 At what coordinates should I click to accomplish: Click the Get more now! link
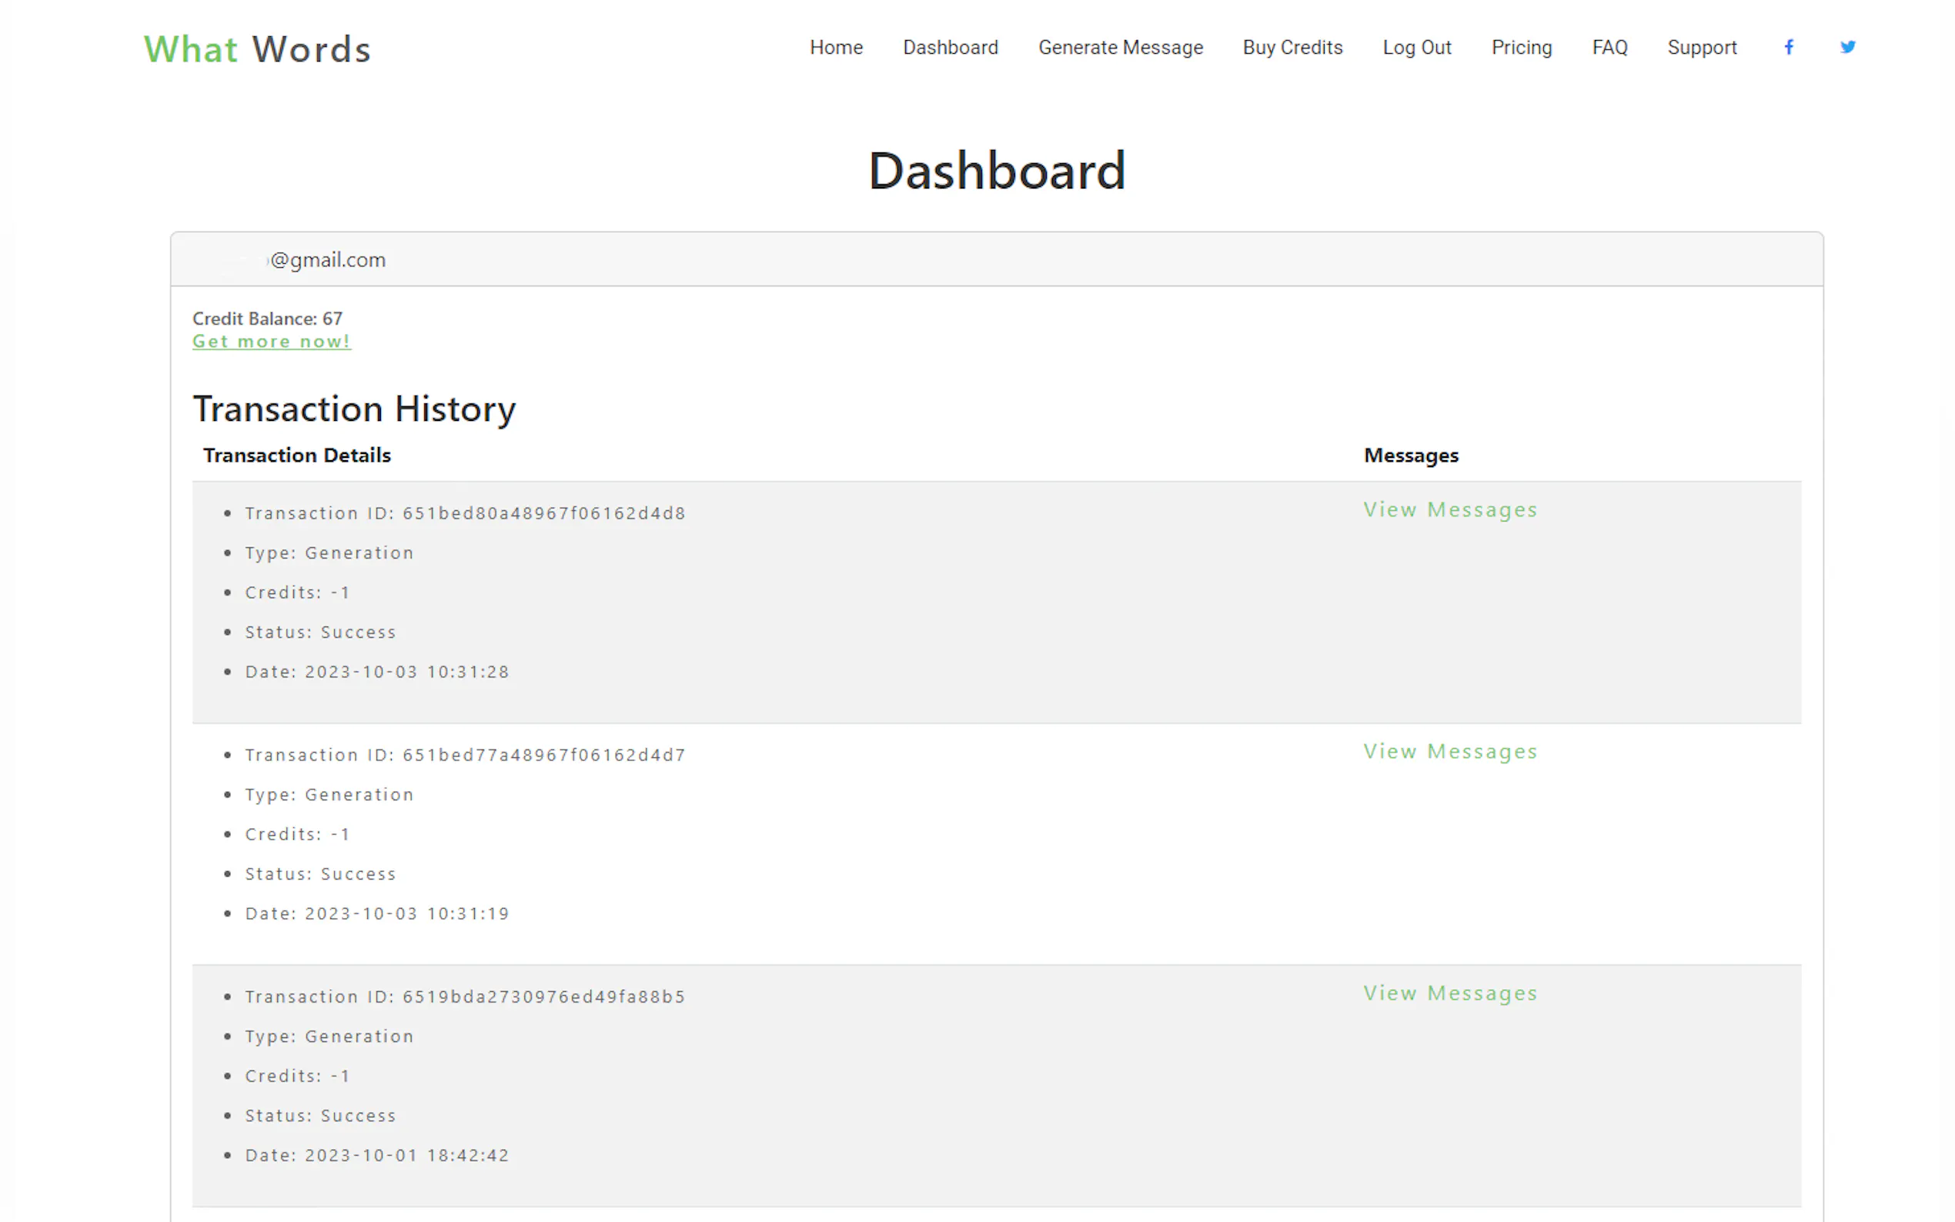pyautogui.click(x=272, y=342)
